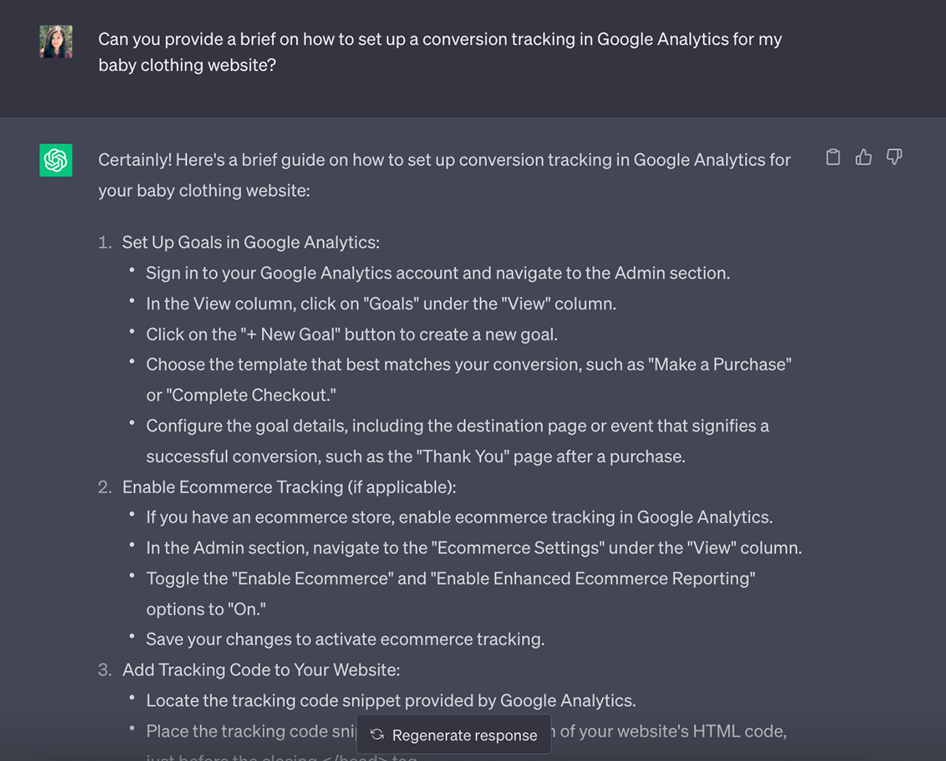946x761 pixels.
Task: Click the "Add Tracking Code to Your Website" heading
Action: 261,670
